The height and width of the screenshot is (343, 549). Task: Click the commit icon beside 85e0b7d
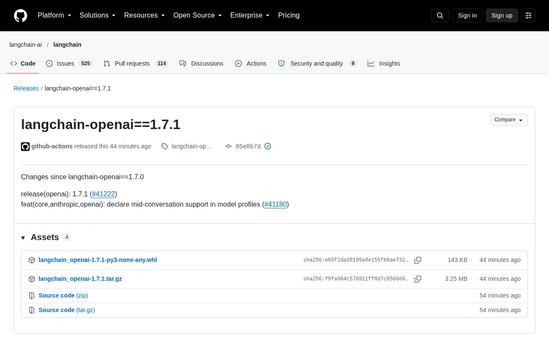click(x=229, y=146)
